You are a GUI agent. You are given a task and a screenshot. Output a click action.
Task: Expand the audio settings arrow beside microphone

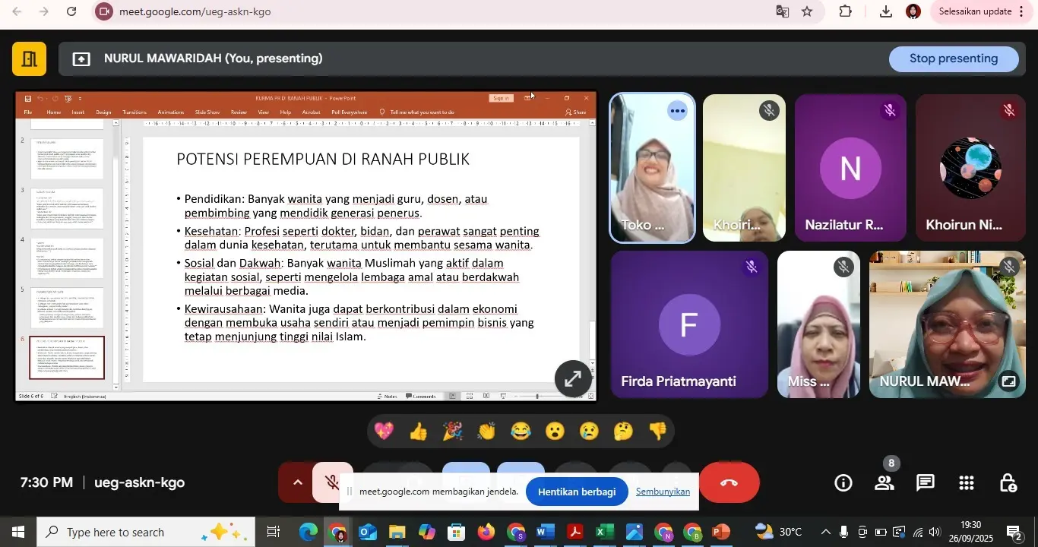[x=297, y=483]
